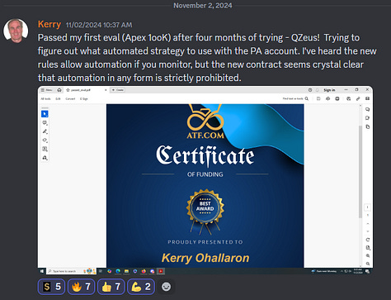Screen dimensions: 391x300
Task: Click the rotate page icon
Action: pyautogui.click(x=368, y=240)
